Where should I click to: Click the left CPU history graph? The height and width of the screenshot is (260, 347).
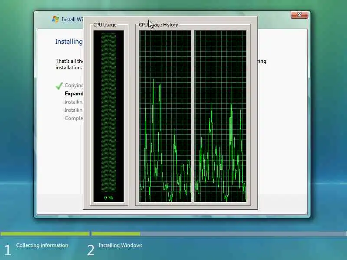tap(165, 116)
